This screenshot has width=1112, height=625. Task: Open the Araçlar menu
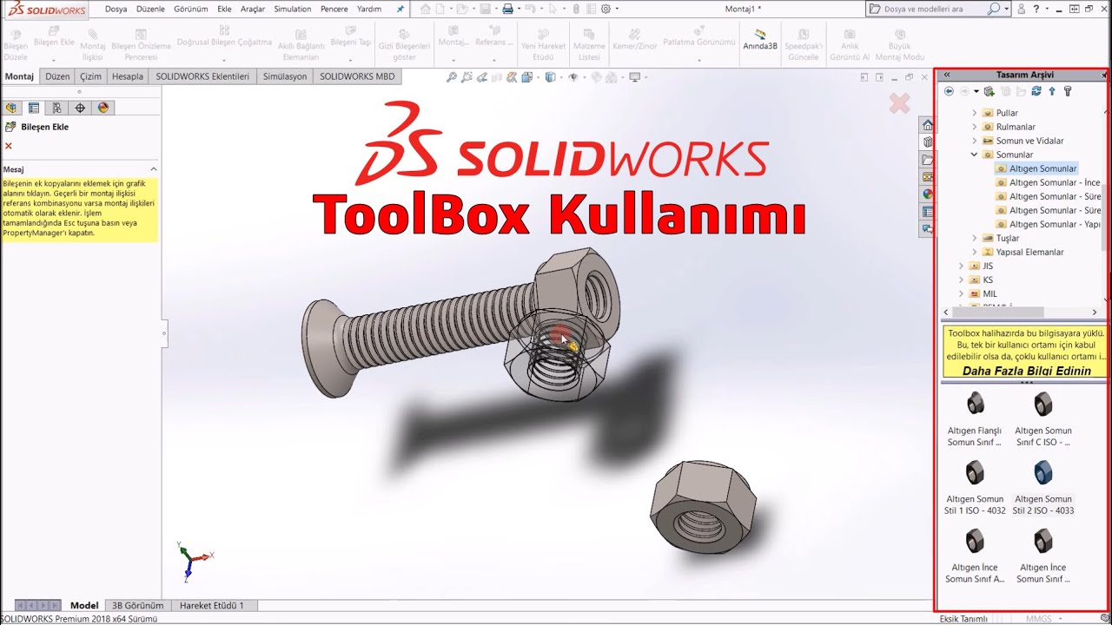253,9
